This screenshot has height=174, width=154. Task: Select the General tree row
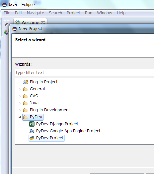(37, 89)
